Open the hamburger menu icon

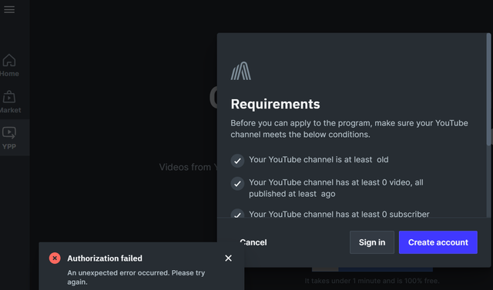click(x=9, y=9)
